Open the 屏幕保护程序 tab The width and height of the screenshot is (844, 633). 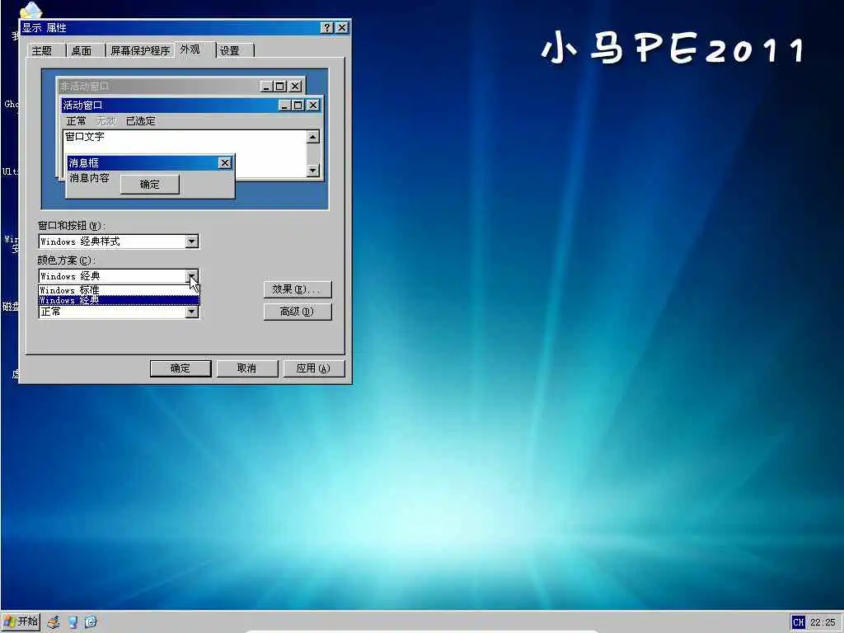click(x=140, y=50)
